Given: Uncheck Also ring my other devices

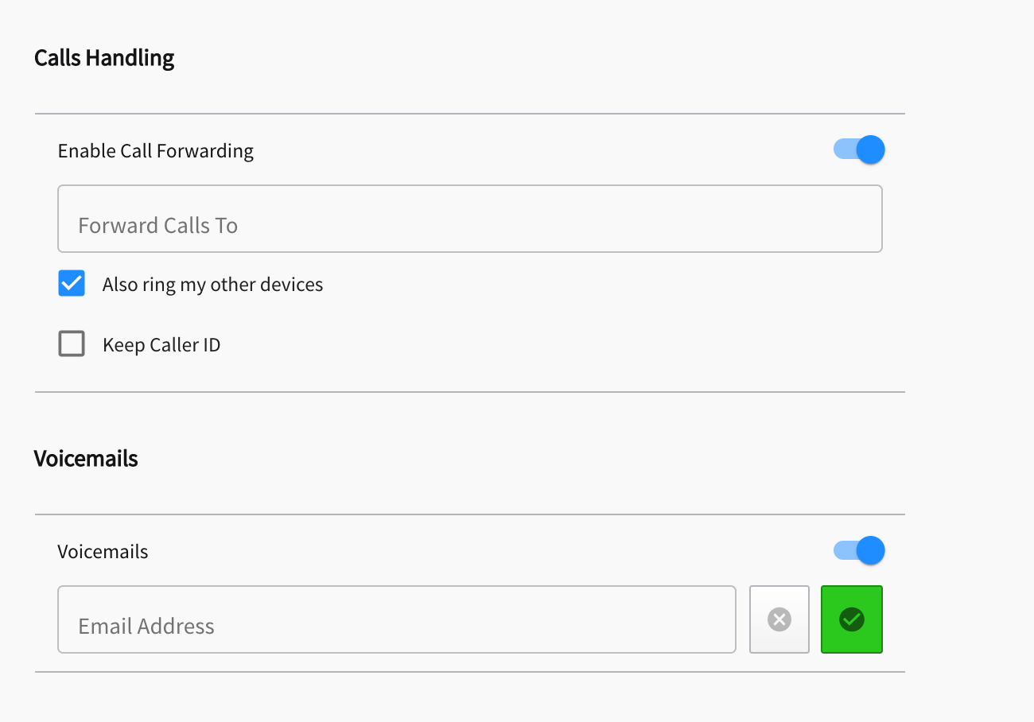Looking at the screenshot, I should point(72,284).
